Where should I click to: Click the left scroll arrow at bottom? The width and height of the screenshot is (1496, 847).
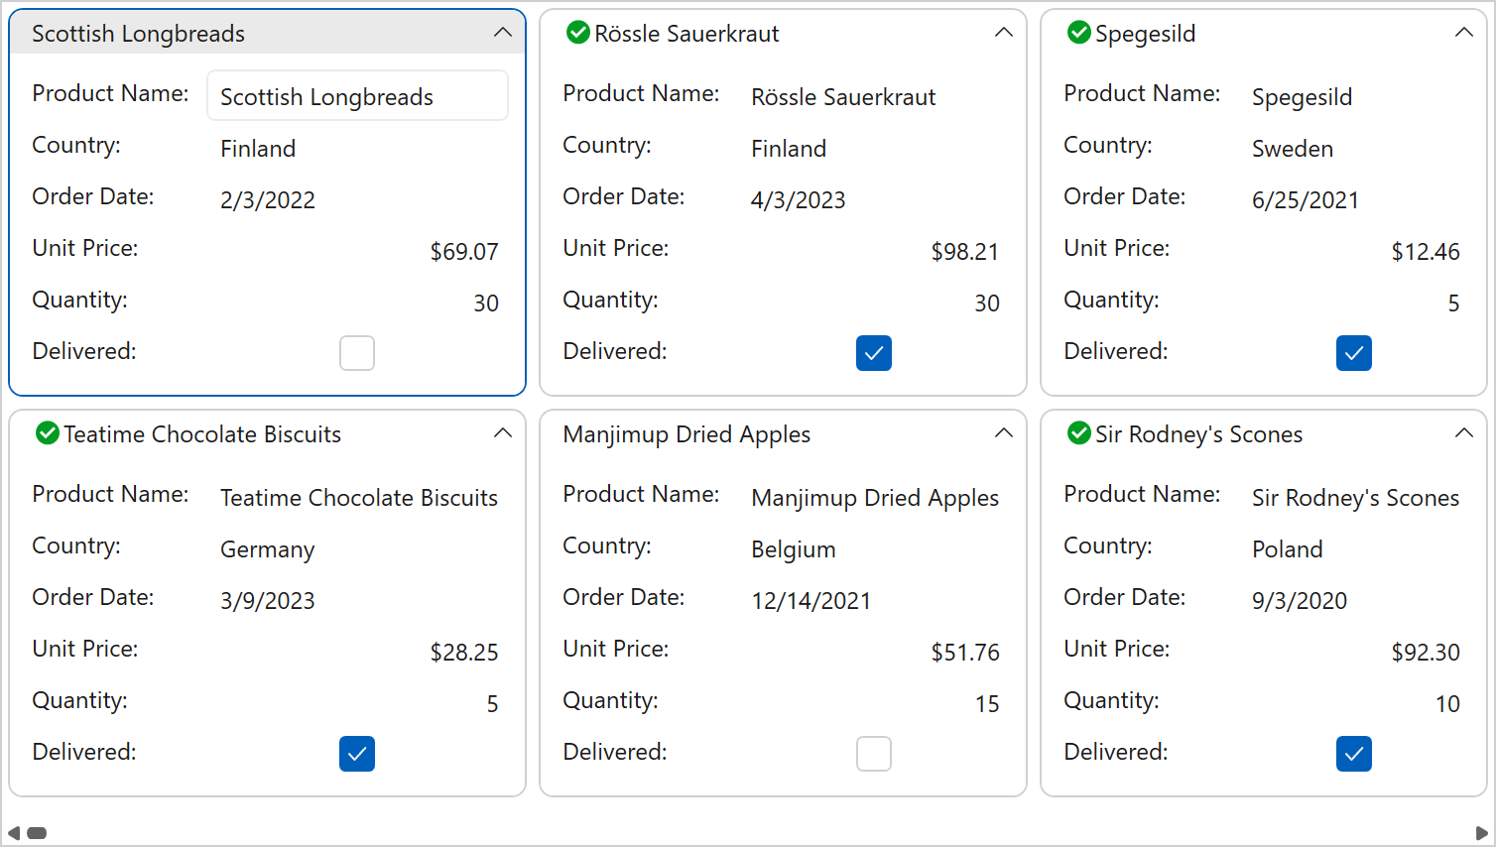[x=13, y=833]
